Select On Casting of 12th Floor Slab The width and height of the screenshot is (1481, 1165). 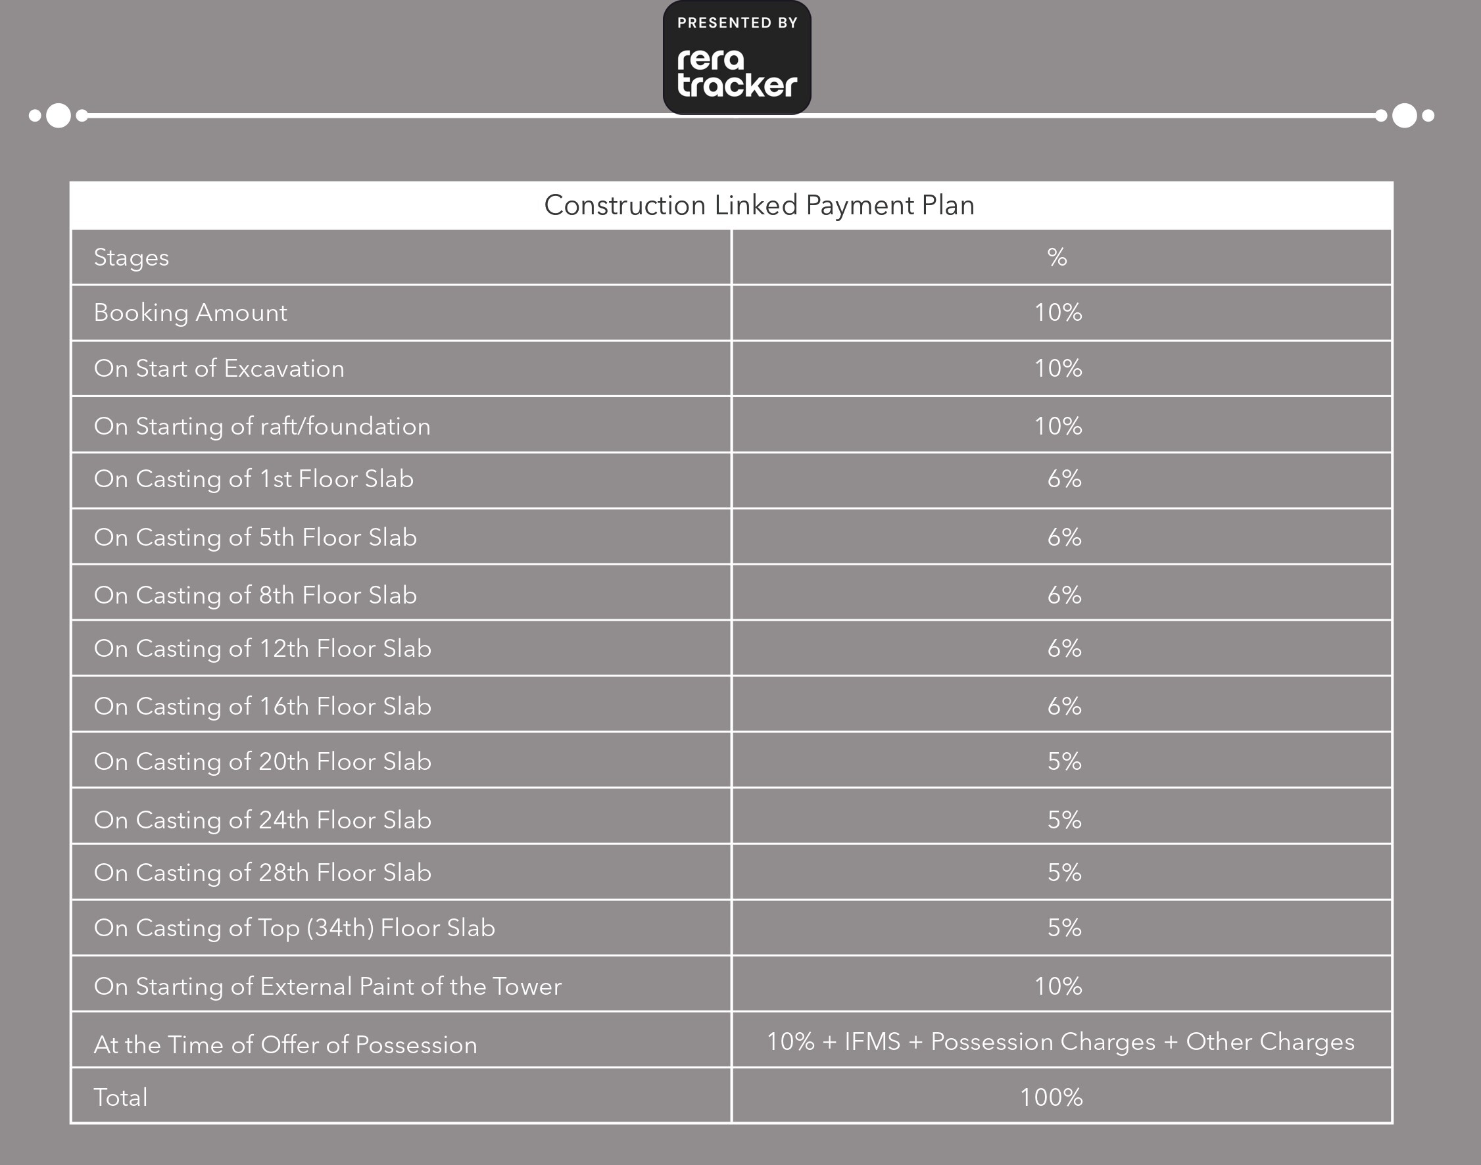tap(262, 649)
